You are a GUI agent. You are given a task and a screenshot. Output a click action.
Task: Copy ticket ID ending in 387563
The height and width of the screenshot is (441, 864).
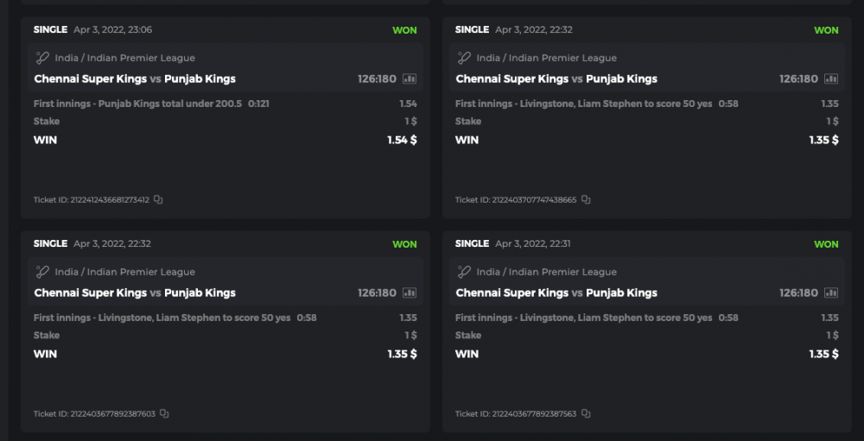coord(586,414)
